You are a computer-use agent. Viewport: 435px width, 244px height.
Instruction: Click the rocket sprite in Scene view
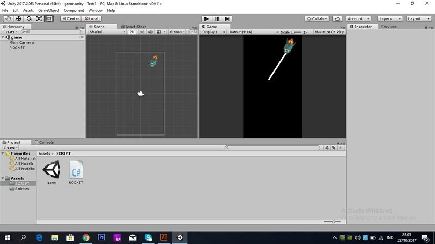[153, 61]
